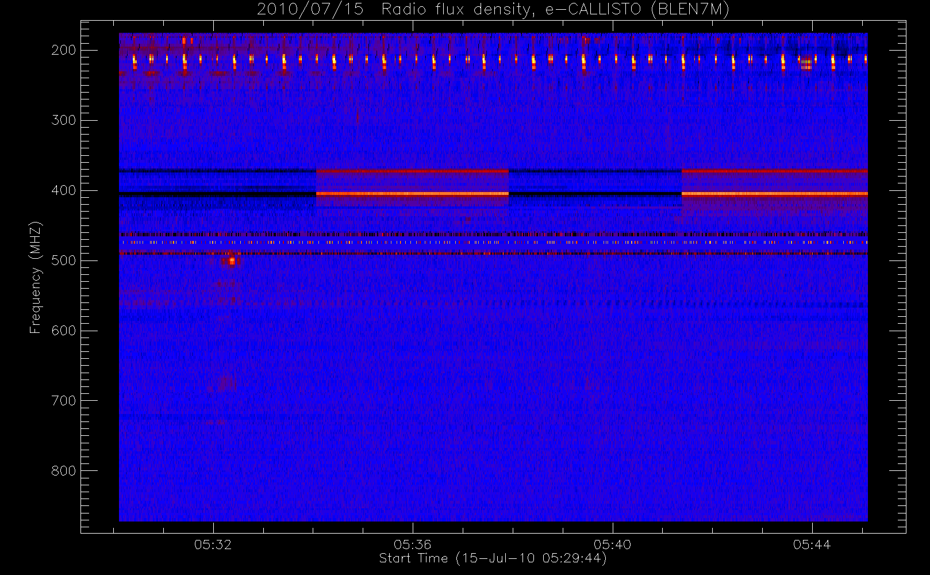The height and width of the screenshot is (575, 930).
Task: Click the 05:36 time tick label
Action: coord(413,545)
